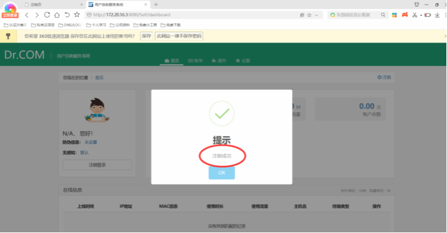Click the browser back arrow
447x233 pixels.
[x=26, y=15]
